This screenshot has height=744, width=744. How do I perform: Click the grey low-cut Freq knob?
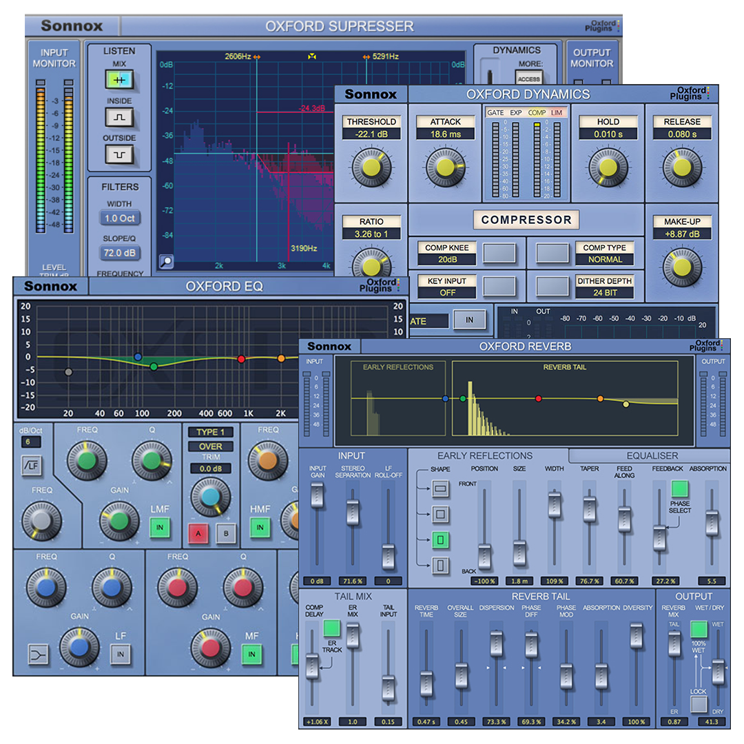pos(41,521)
